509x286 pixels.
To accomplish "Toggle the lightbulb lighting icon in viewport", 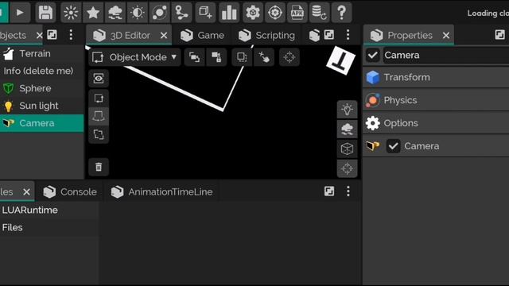I will pyautogui.click(x=347, y=110).
